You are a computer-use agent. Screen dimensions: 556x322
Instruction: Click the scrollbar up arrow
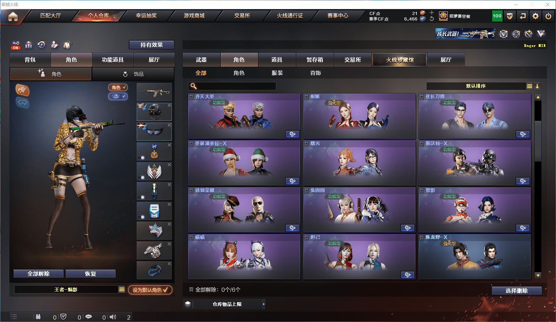[x=538, y=97]
